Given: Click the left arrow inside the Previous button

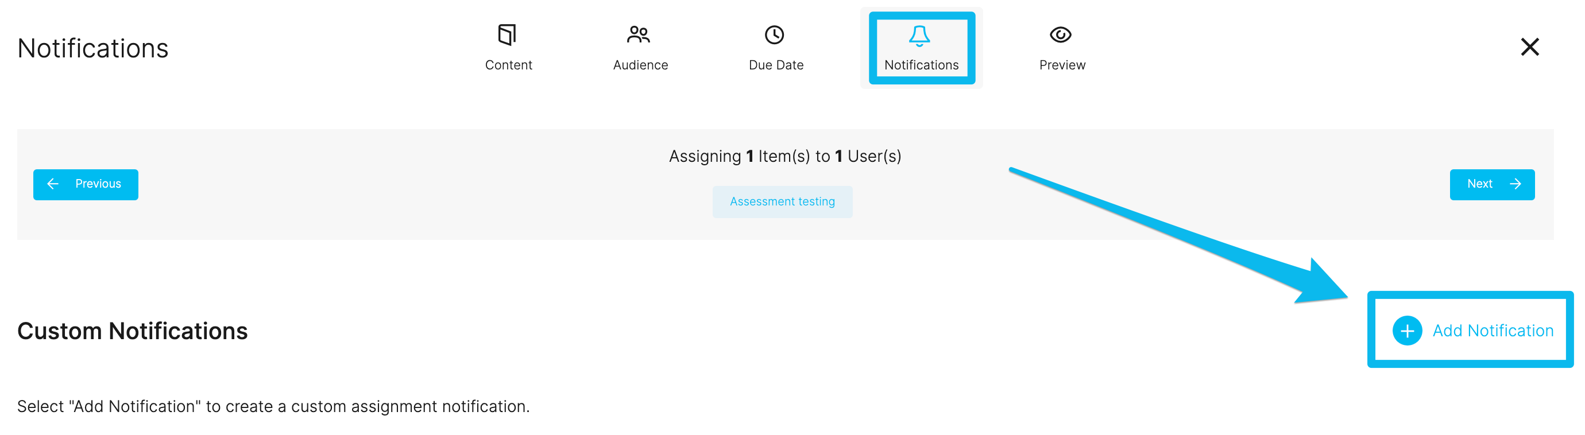Looking at the screenshot, I should coord(53,184).
